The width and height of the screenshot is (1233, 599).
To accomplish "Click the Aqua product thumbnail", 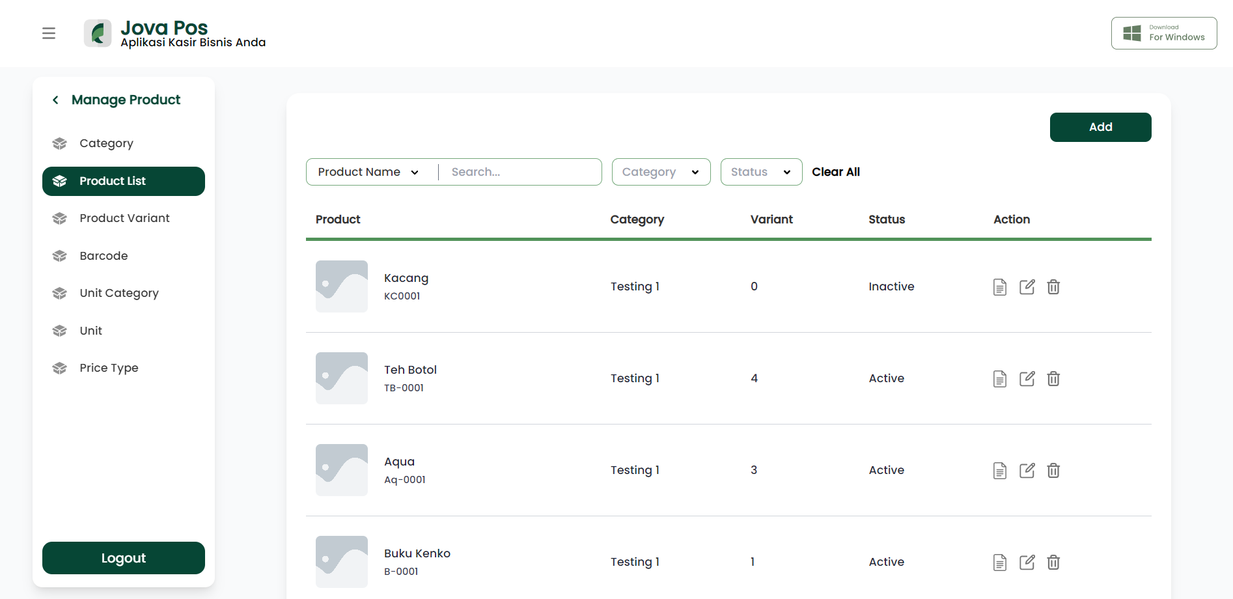I will (x=342, y=470).
